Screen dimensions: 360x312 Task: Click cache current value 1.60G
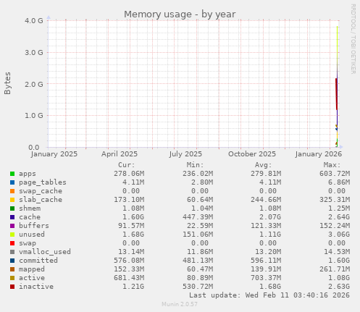coord(133,217)
